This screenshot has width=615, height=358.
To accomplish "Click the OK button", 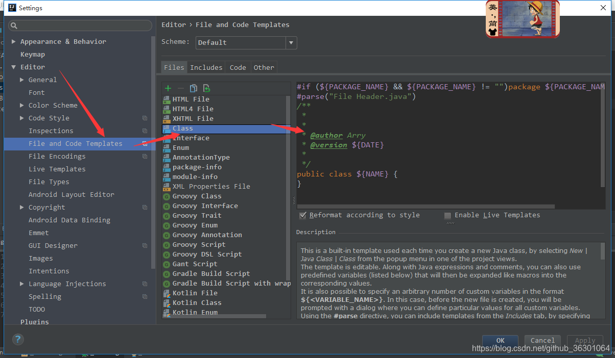I will coord(501,341).
